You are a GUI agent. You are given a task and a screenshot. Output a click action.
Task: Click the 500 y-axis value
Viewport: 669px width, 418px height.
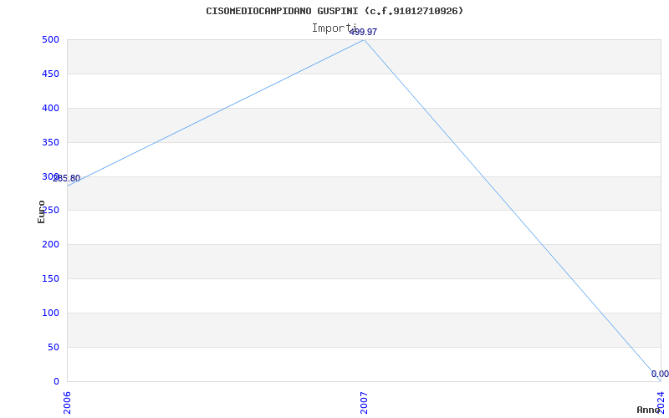coord(50,39)
